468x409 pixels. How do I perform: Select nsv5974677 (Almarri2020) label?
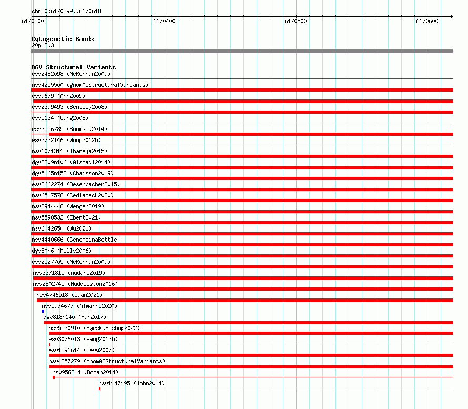[79, 306]
